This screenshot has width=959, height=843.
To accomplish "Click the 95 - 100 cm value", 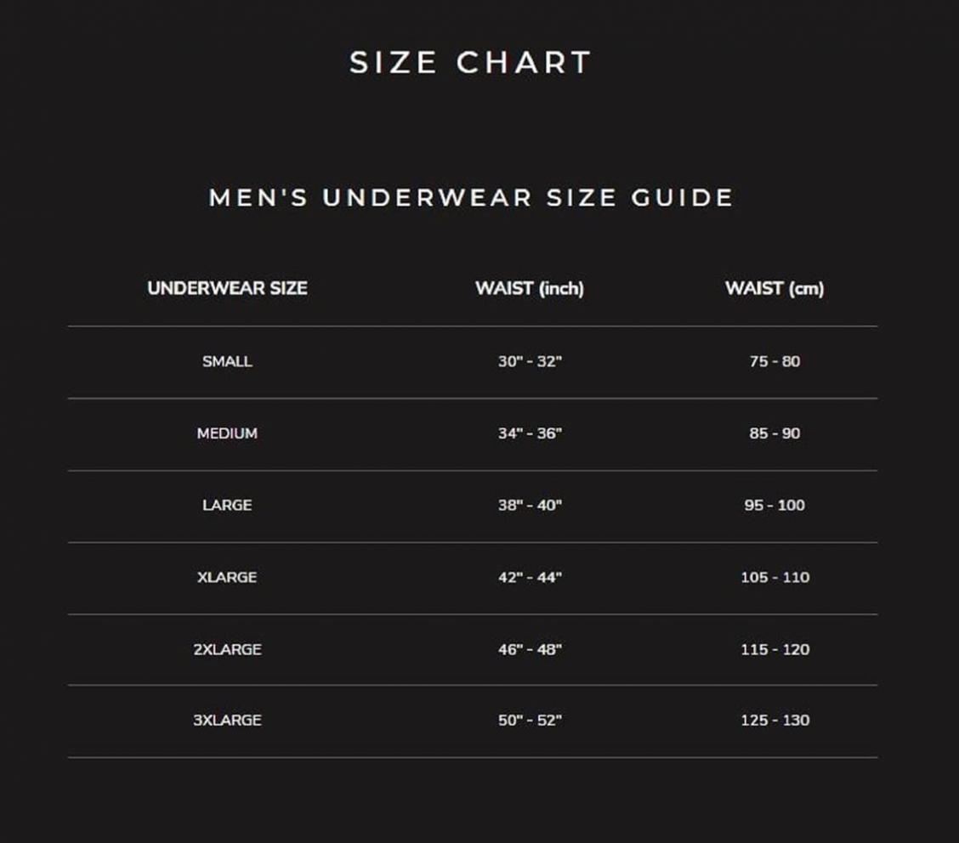I will coord(775,505).
